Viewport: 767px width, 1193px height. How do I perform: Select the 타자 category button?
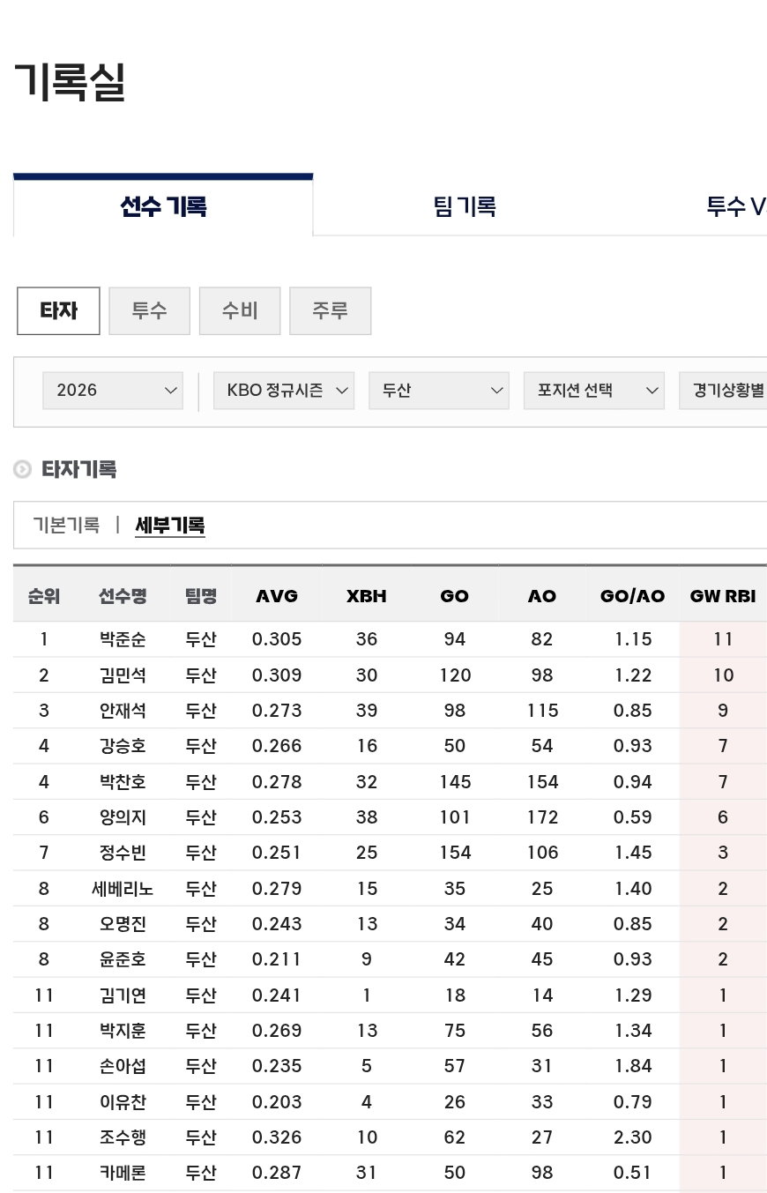(x=58, y=310)
